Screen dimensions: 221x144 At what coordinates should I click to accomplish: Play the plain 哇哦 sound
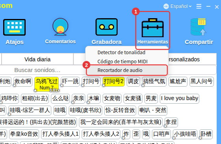[60, 110]
